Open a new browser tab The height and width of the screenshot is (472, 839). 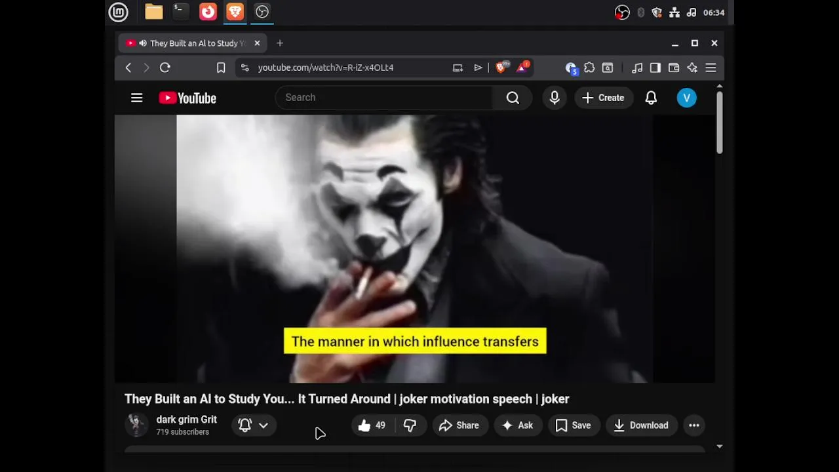[x=280, y=43]
